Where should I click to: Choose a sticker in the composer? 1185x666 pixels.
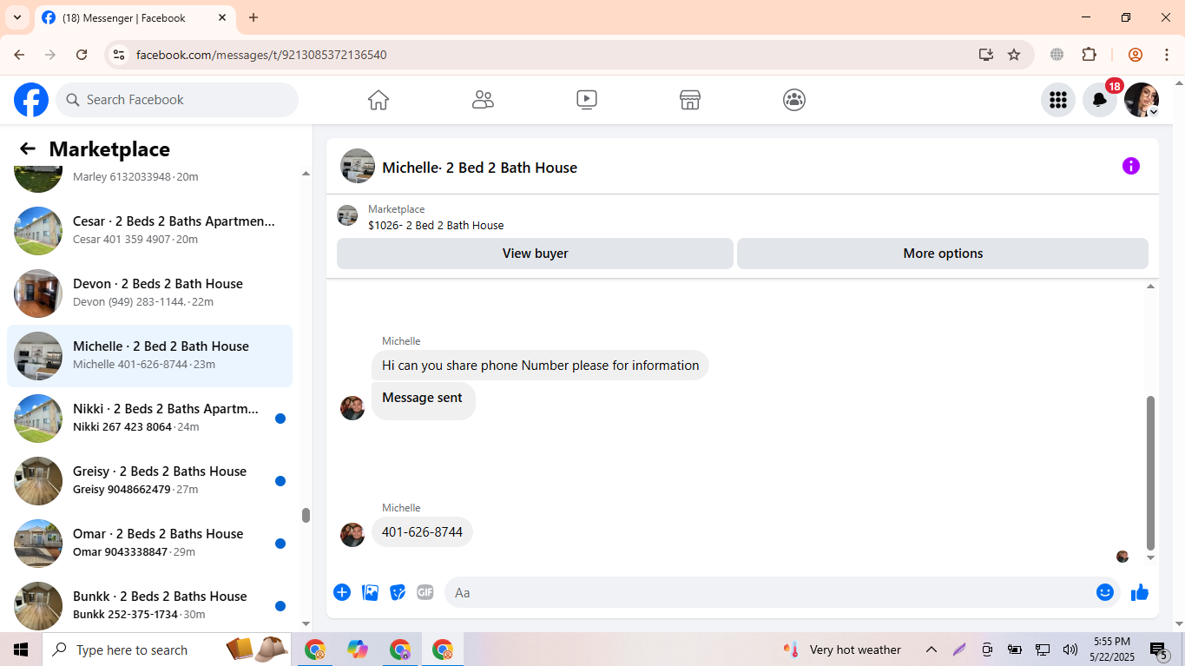point(398,592)
